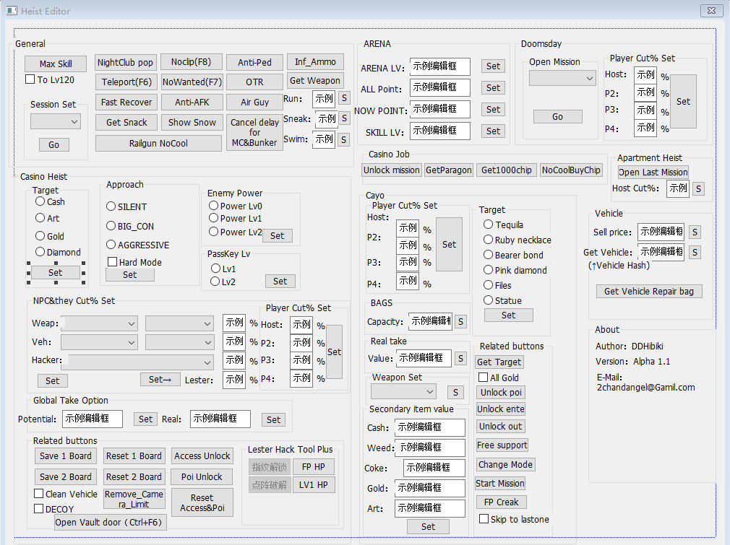Click the ARENA LV input field
Screen dimensions: 730x545
pyautogui.click(x=439, y=66)
